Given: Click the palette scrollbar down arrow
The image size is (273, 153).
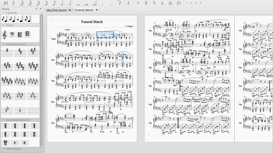Looking at the screenshot, I should click(41, 148).
